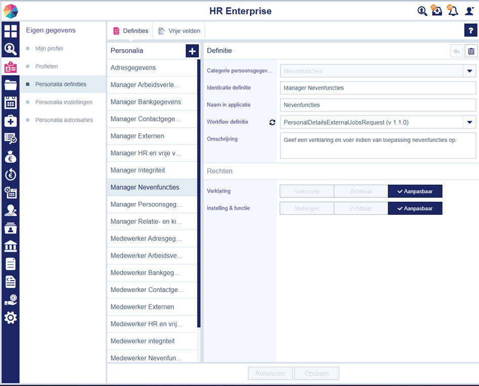Open the user account menu icon

click(x=469, y=11)
